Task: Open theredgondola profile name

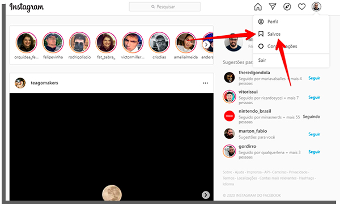Action: 254,73
